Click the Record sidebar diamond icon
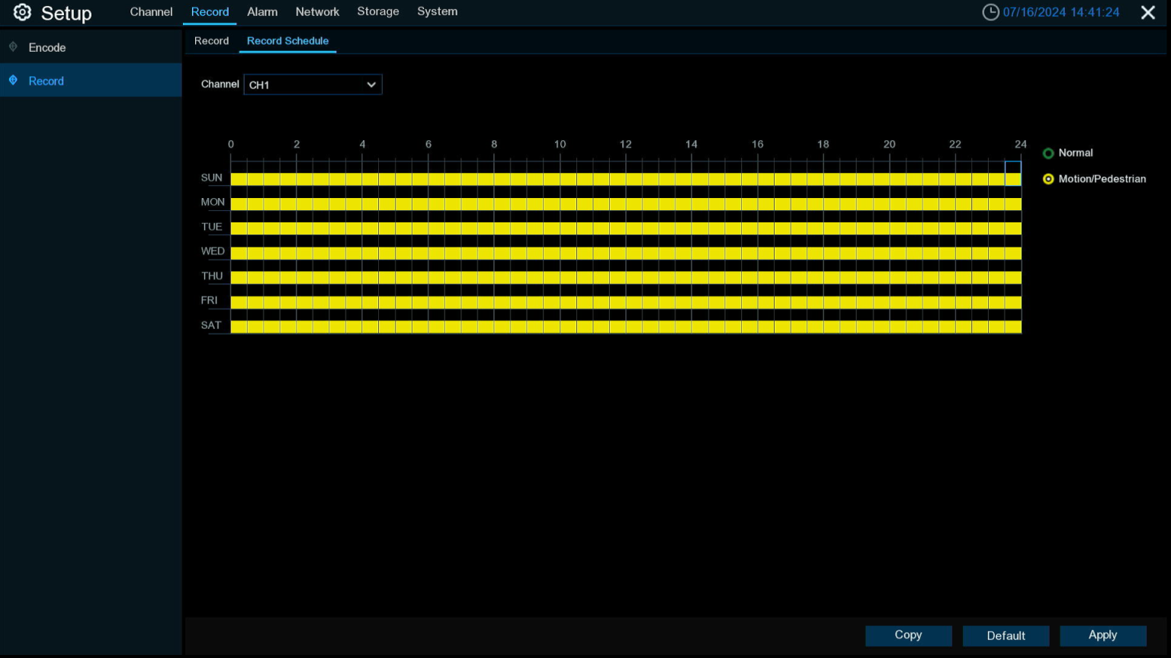The image size is (1171, 658). coord(13,81)
